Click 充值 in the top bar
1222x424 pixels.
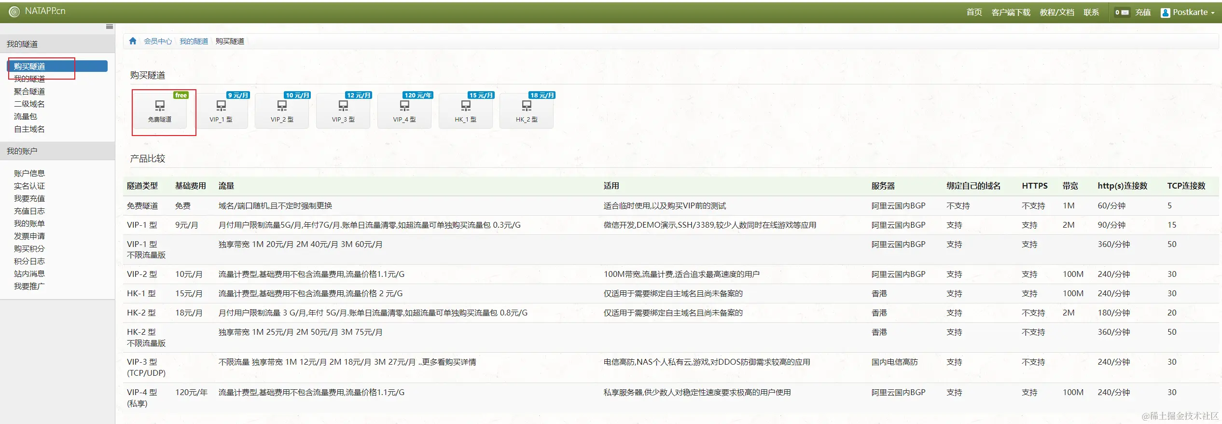pyautogui.click(x=1143, y=13)
